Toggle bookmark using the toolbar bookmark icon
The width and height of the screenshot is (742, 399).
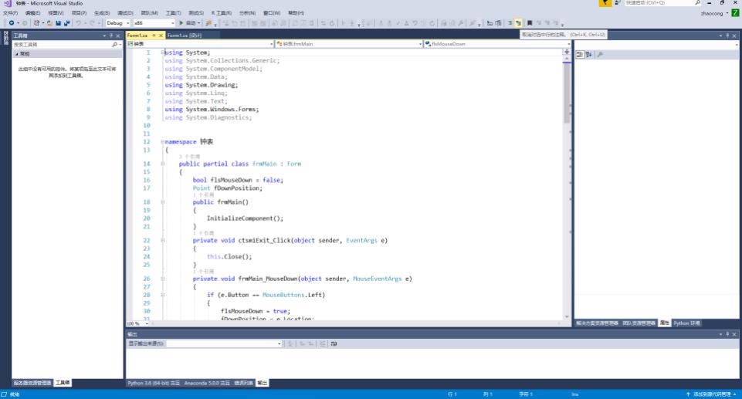530,23
